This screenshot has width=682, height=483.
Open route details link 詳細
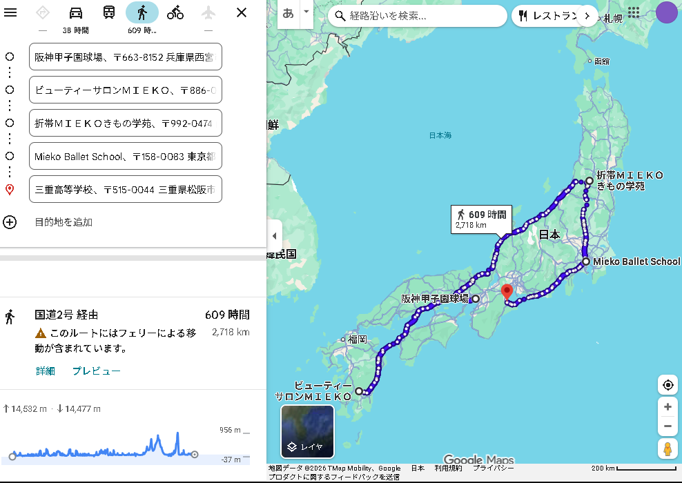(46, 371)
